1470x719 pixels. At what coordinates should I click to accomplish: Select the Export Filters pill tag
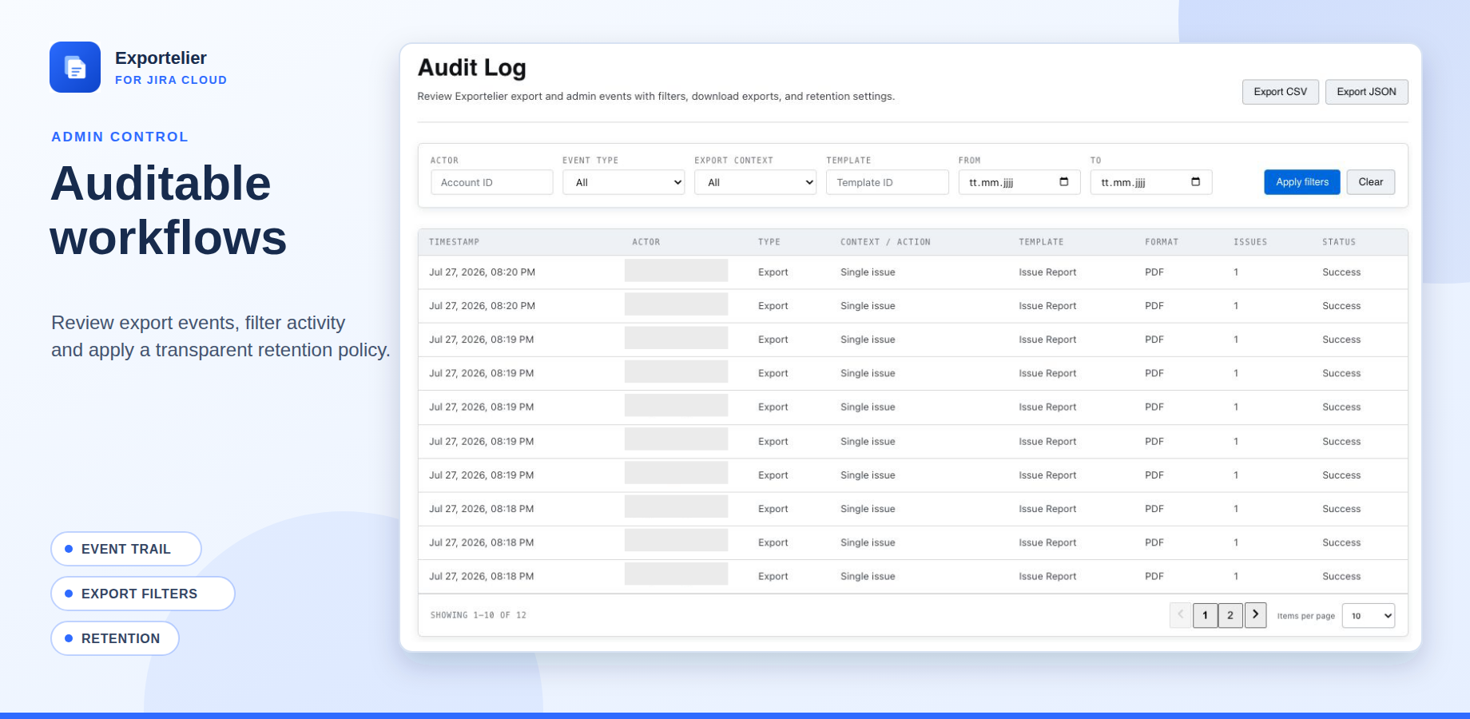(143, 594)
